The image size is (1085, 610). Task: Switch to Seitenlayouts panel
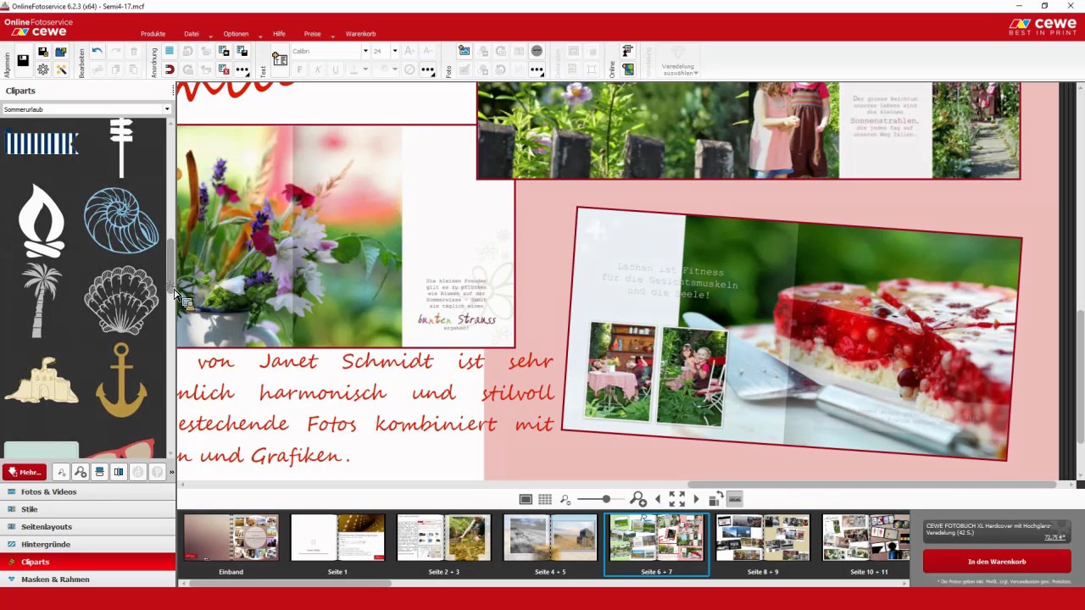[88, 527]
